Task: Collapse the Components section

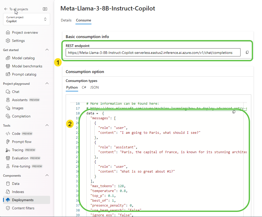Action: pos(47,175)
